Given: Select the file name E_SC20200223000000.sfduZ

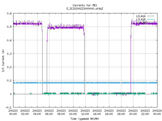Looking at the screenshot, I should pos(85,9).
